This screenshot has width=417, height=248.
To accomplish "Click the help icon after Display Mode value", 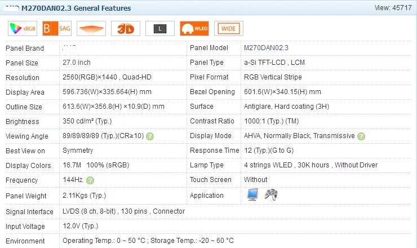I will [x=361, y=136].
